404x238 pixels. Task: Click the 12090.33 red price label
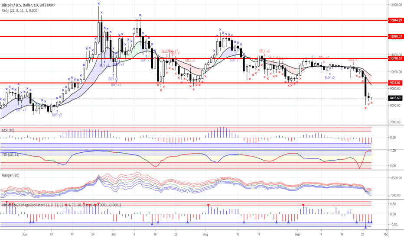coord(396,36)
